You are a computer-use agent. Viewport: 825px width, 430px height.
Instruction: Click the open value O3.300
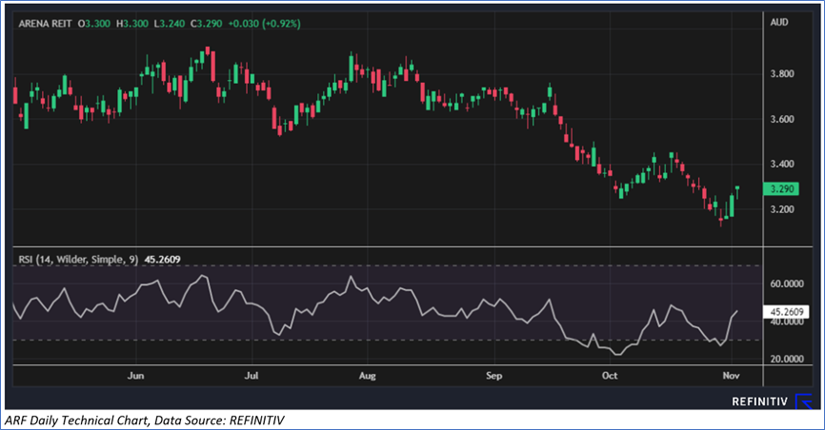click(x=94, y=24)
